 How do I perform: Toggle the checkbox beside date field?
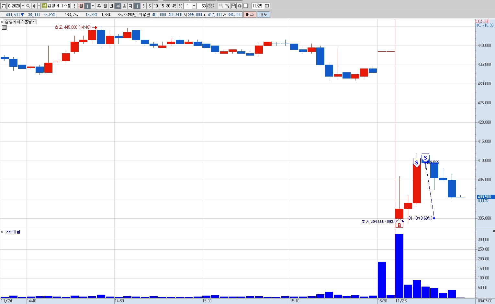point(245,6)
